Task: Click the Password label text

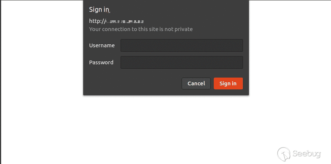Action: click(101, 62)
